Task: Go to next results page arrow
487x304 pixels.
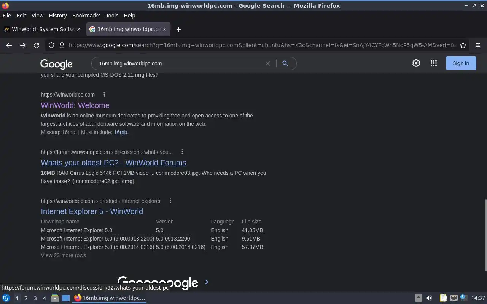Action: pyautogui.click(x=207, y=282)
